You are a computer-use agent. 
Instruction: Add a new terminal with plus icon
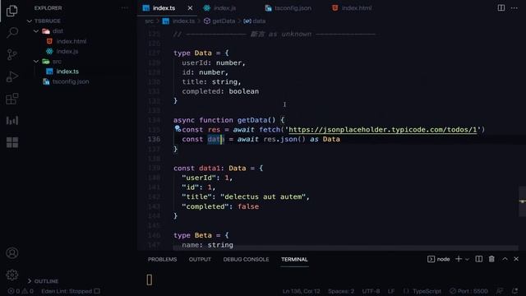tap(459, 259)
